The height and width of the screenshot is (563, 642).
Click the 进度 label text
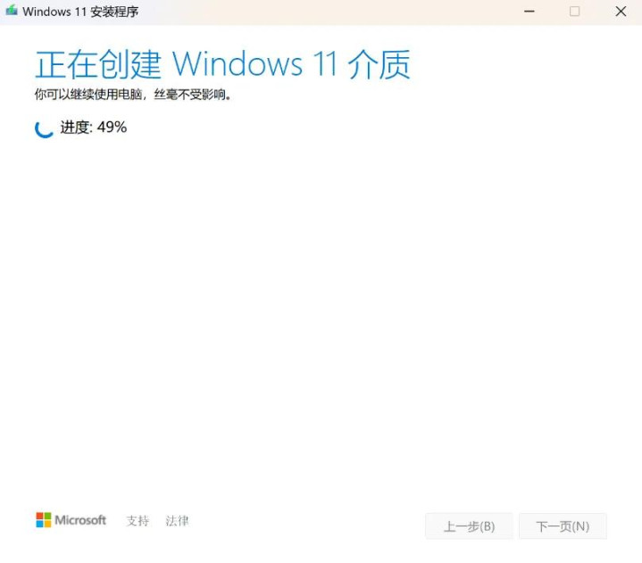[75, 128]
